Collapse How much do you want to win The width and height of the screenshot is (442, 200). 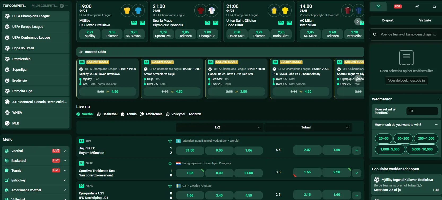point(436,125)
